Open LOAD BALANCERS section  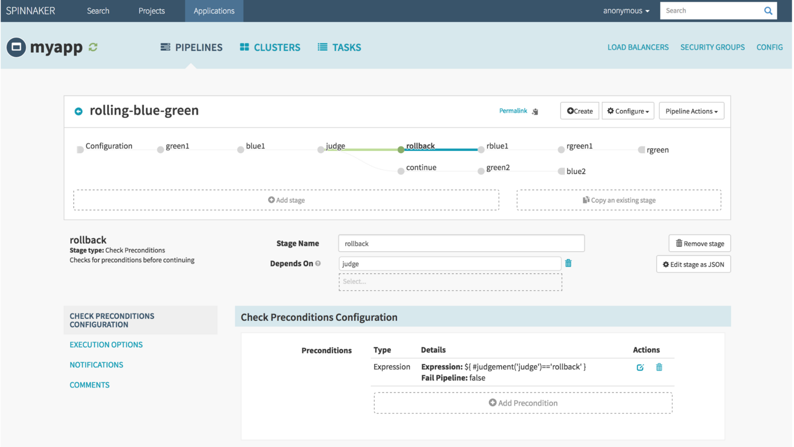click(638, 47)
